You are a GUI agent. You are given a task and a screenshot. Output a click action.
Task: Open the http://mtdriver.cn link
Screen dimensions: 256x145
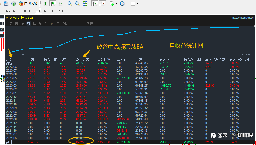click(243, 18)
